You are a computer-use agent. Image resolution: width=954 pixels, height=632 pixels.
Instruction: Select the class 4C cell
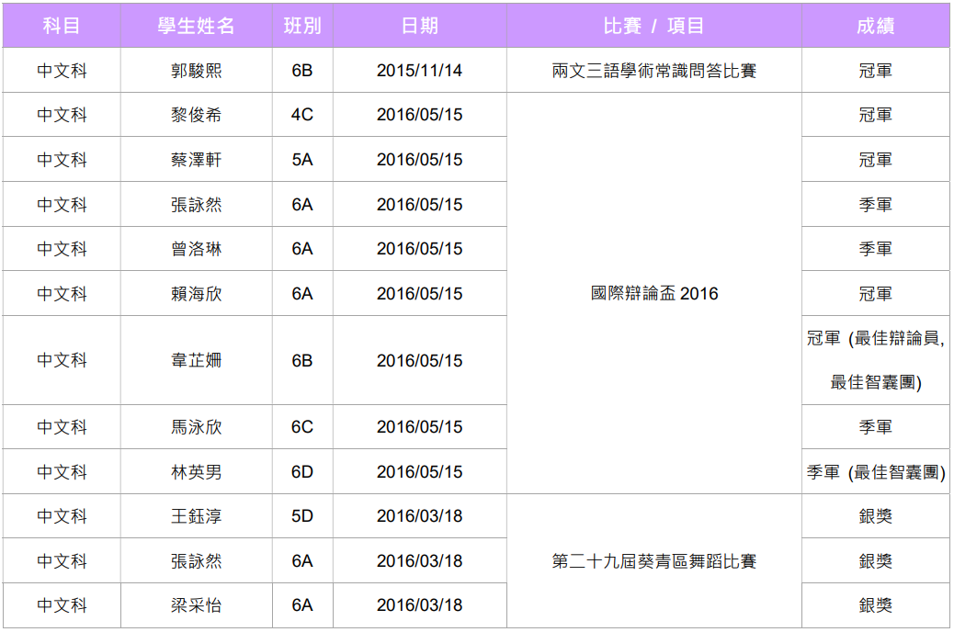(x=302, y=116)
